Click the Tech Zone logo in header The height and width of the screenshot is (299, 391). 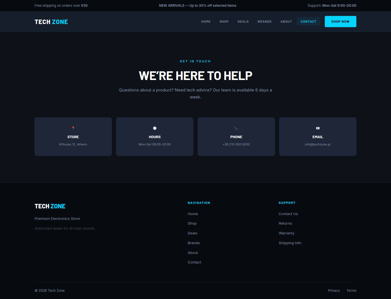pos(51,22)
